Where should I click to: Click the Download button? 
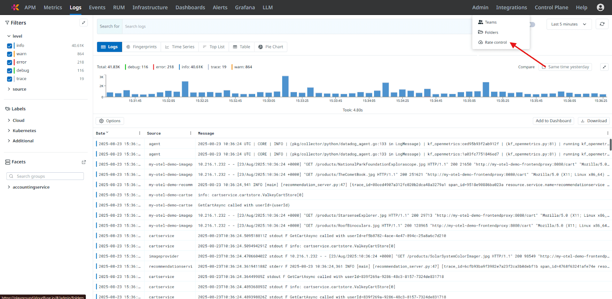[594, 121]
